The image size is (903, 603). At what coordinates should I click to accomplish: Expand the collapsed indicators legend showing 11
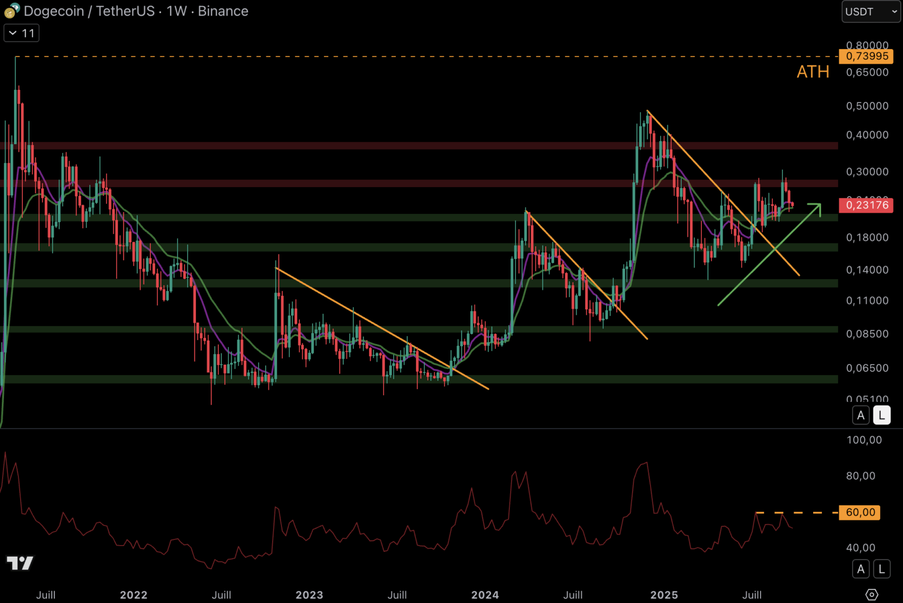coord(22,33)
